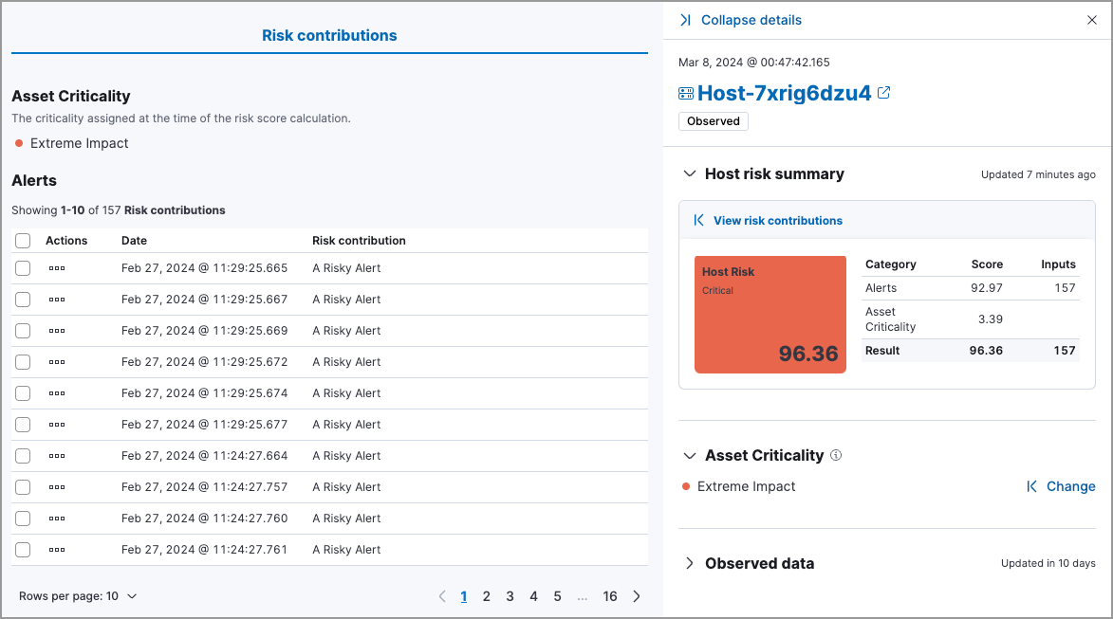Select the checkbox for the first alert row

[x=23, y=268]
